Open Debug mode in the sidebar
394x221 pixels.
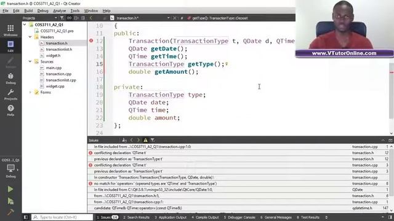click(x=10, y=79)
